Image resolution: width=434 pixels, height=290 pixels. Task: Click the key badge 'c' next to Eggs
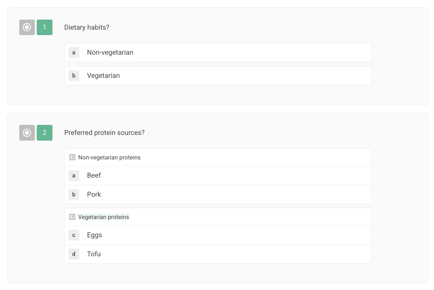[x=73, y=235]
